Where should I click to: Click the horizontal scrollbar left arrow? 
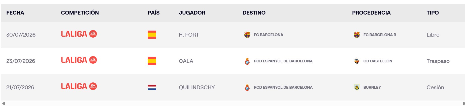coord(4,103)
